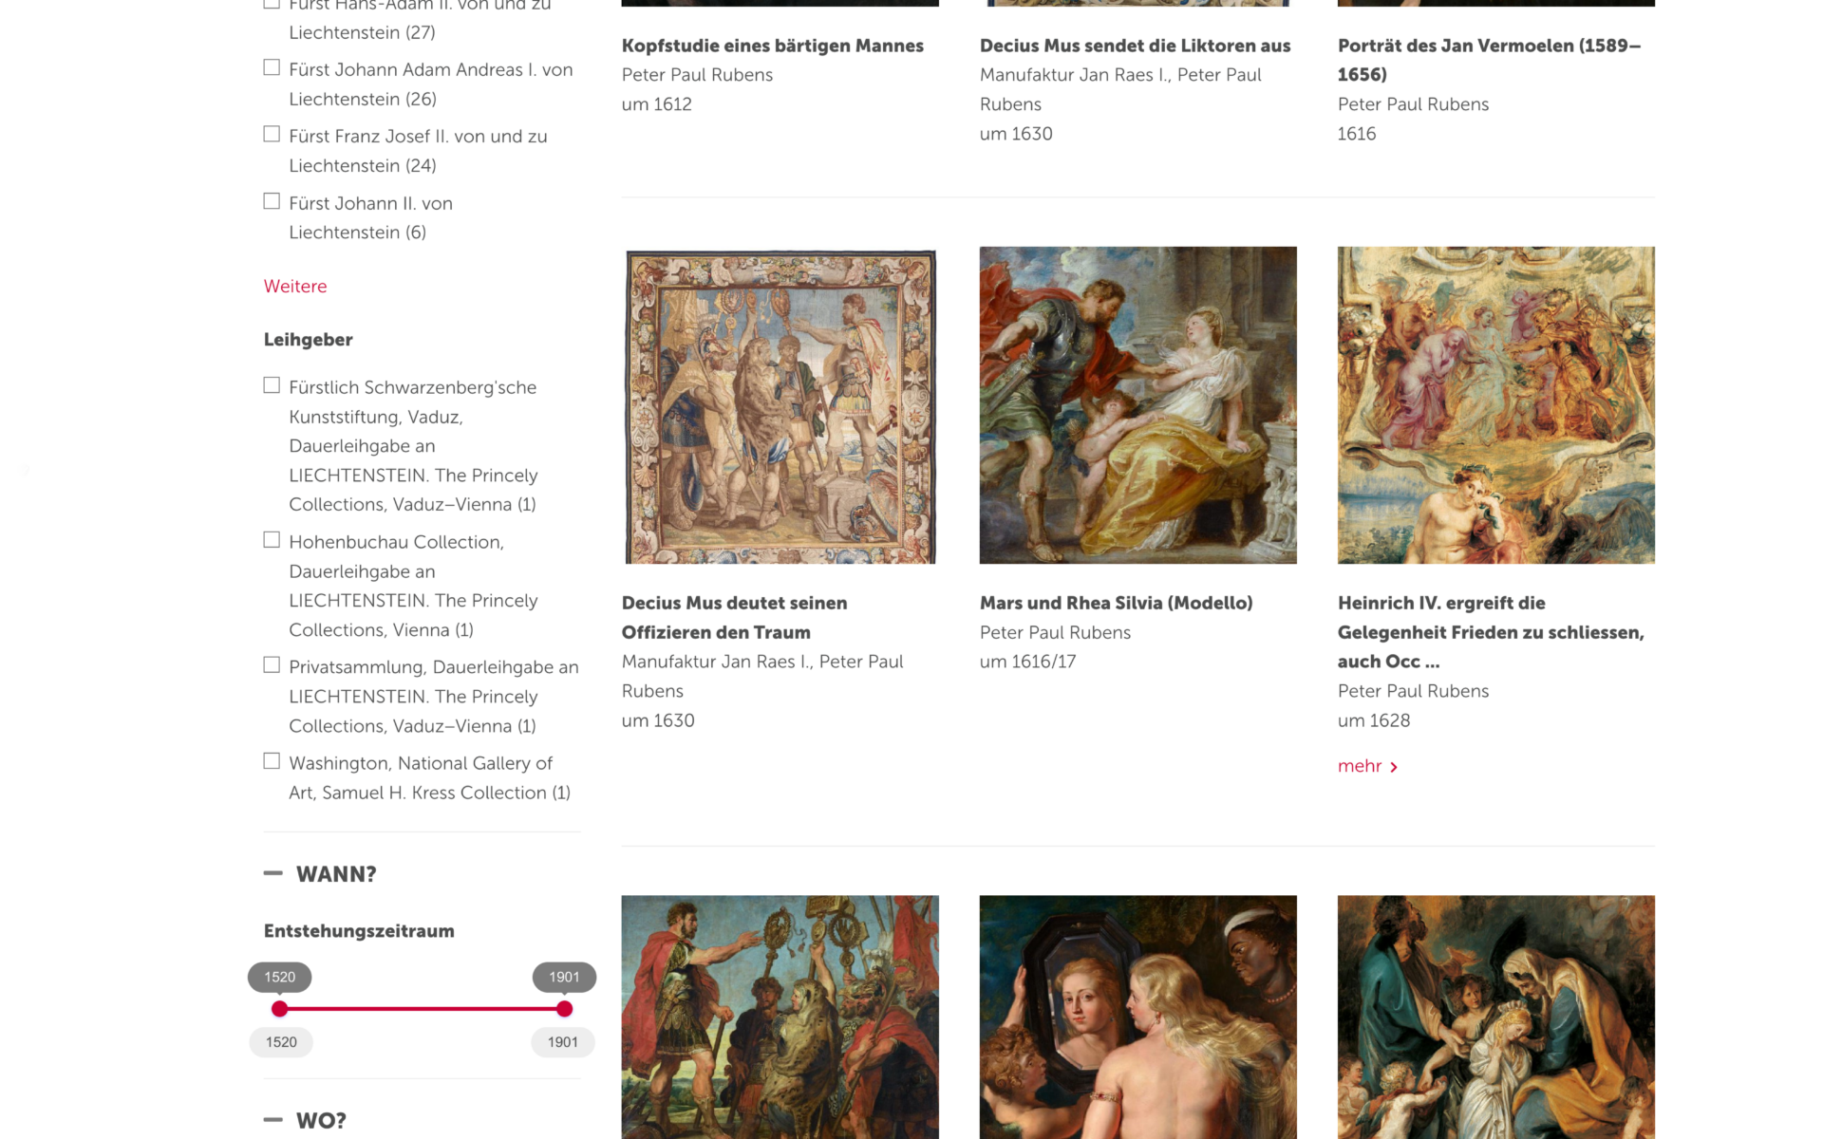Expand more owners via Weitere link

295,286
